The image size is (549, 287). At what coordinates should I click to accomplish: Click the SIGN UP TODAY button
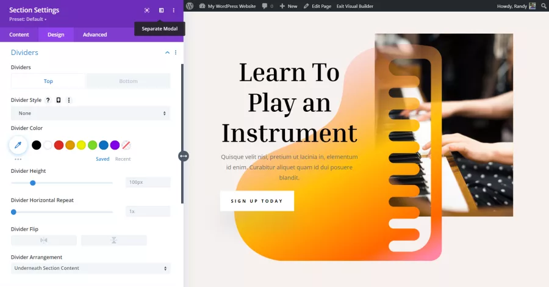tap(257, 201)
